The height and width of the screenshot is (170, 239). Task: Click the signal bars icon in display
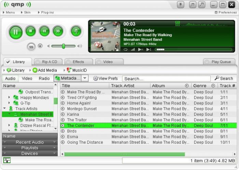coord(133,49)
